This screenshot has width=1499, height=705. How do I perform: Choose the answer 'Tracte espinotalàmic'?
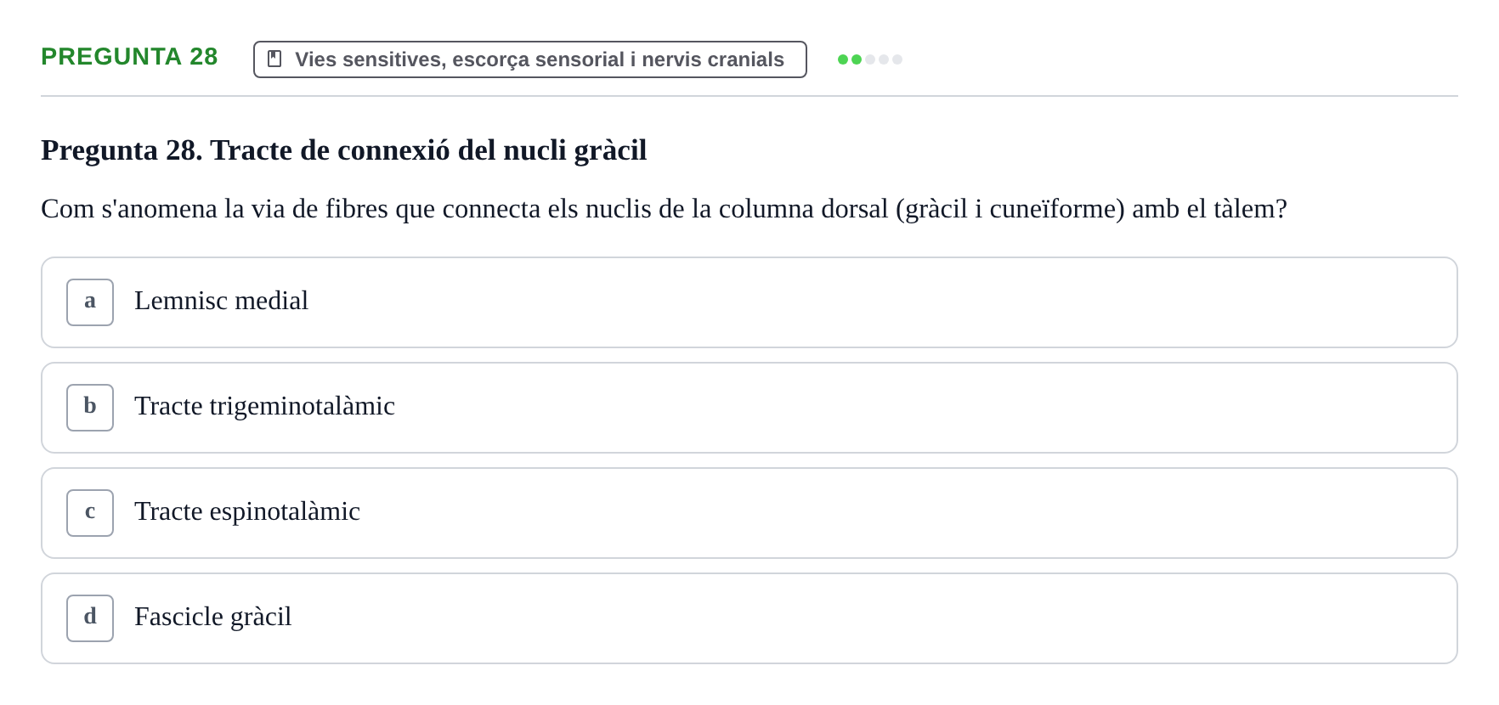(x=749, y=513)
